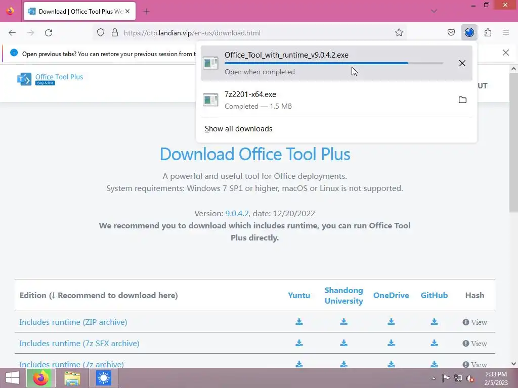518x388 pixels.
Task: Save the page to Pocket
Action: (451, 33)
